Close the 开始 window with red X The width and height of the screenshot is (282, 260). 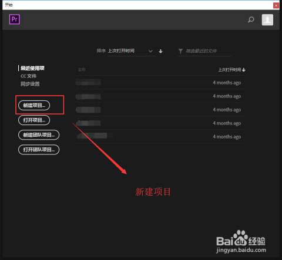tap(276, 5)
